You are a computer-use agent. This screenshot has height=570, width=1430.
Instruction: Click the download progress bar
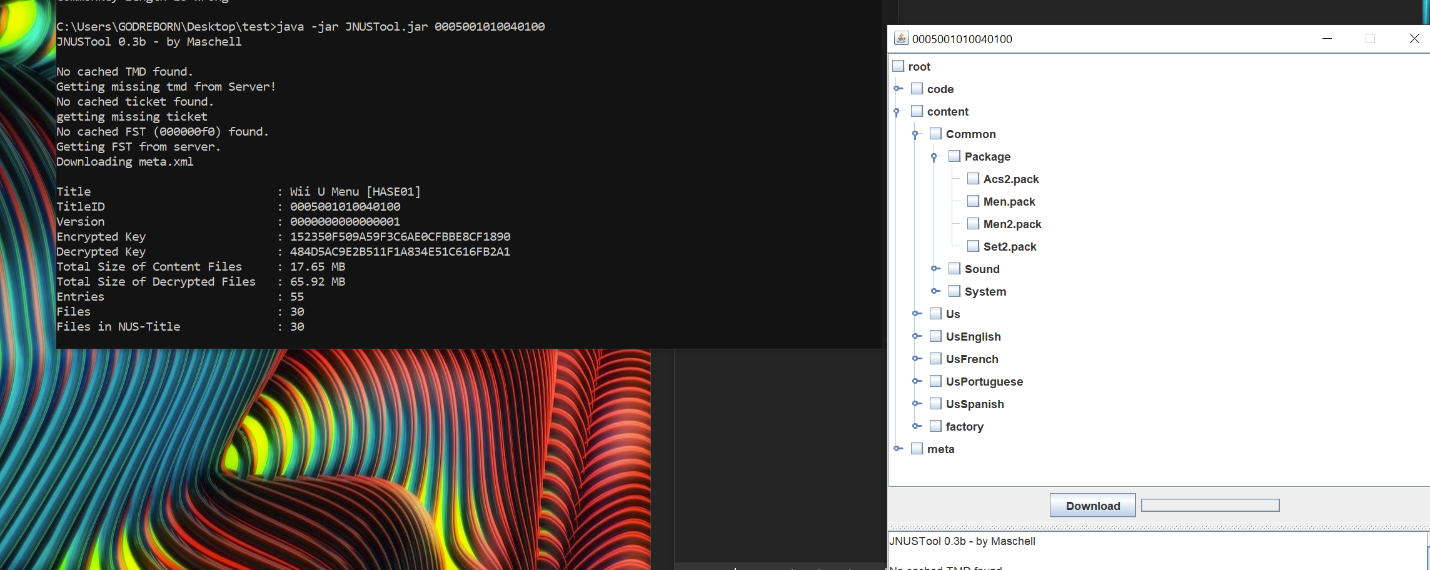(x=1211, y=505)
